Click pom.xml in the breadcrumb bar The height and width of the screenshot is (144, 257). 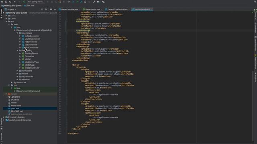(x=29, y=6)
